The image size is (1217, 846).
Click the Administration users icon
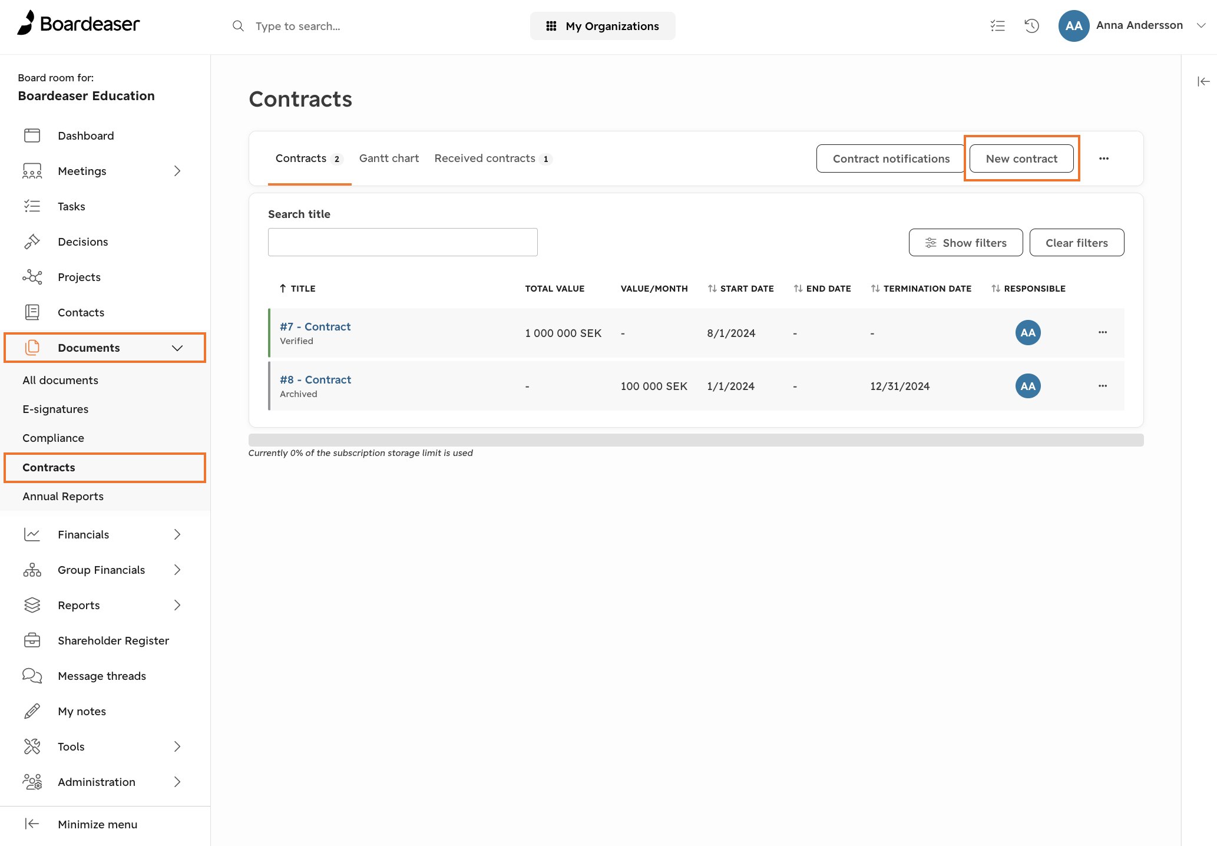tap(32, 782)
